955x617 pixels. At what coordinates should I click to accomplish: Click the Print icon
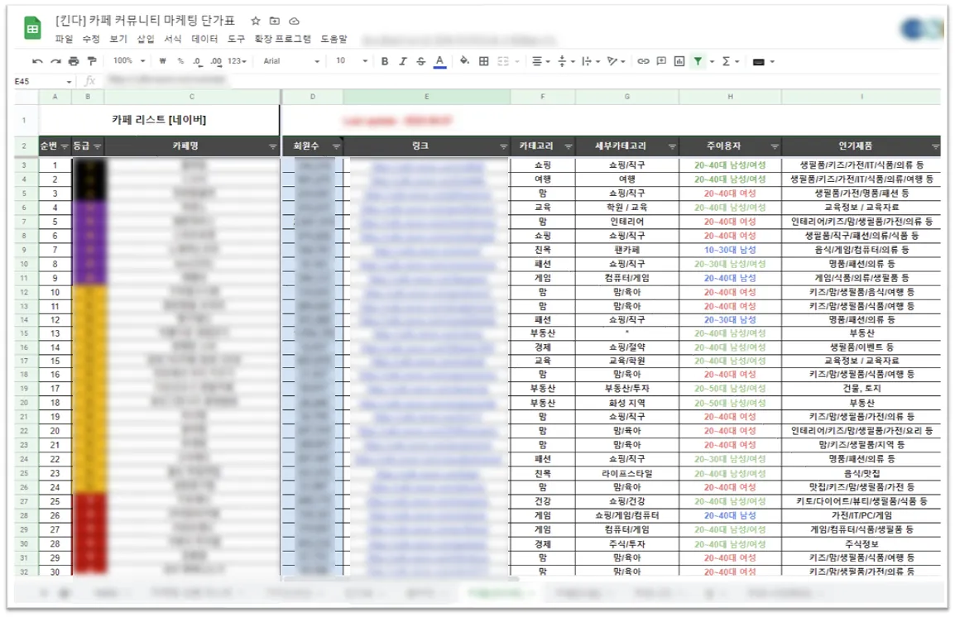pyautogui.click(x=74, y=61)
